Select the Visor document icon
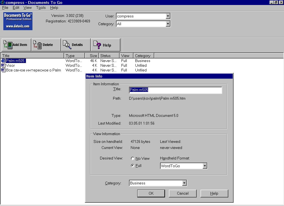This screenshot has height=206, width=284. (x=3, y=65)
